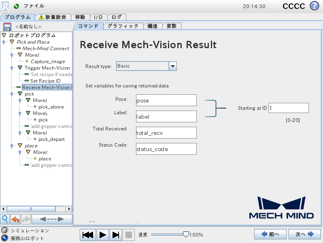Select シミュレーション mode radio
323x243 pixels.
tap(5, 230)
